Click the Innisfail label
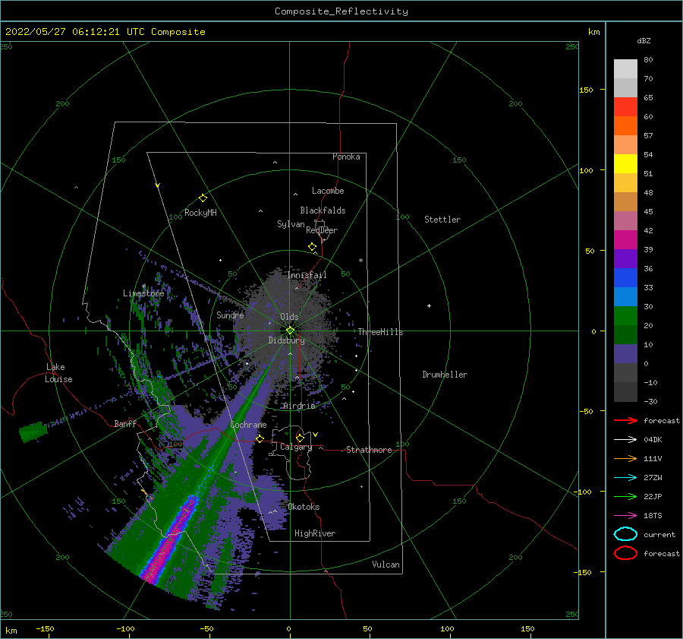Viewport: 683px width, 639px height. point(307,275)
